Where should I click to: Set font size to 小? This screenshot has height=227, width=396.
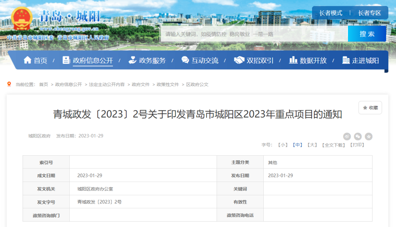[x=283, y=145]
